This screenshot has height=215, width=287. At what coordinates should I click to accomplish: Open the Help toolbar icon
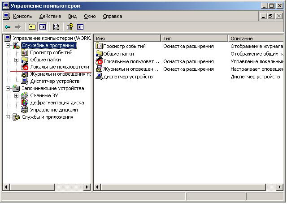click(70, 27)
